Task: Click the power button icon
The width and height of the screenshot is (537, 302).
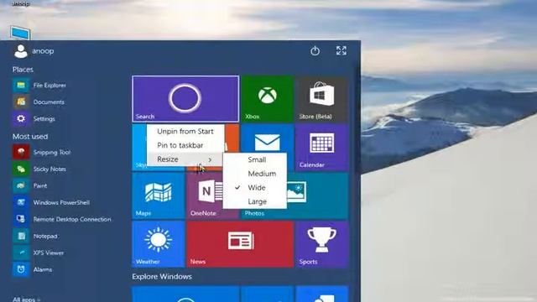Action: pos(315,51)
